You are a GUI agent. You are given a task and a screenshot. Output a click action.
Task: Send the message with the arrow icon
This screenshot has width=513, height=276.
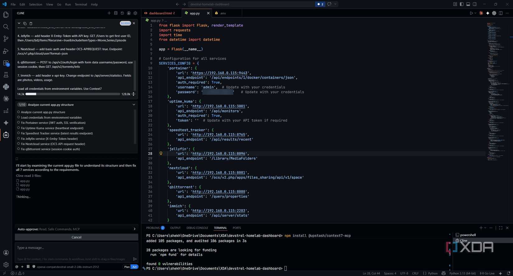[x=135, y=259]
